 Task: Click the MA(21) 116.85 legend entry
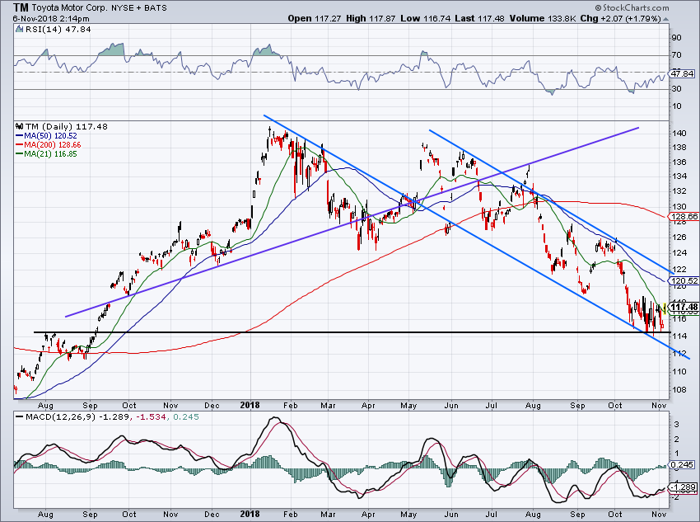(x=46, y=153)
